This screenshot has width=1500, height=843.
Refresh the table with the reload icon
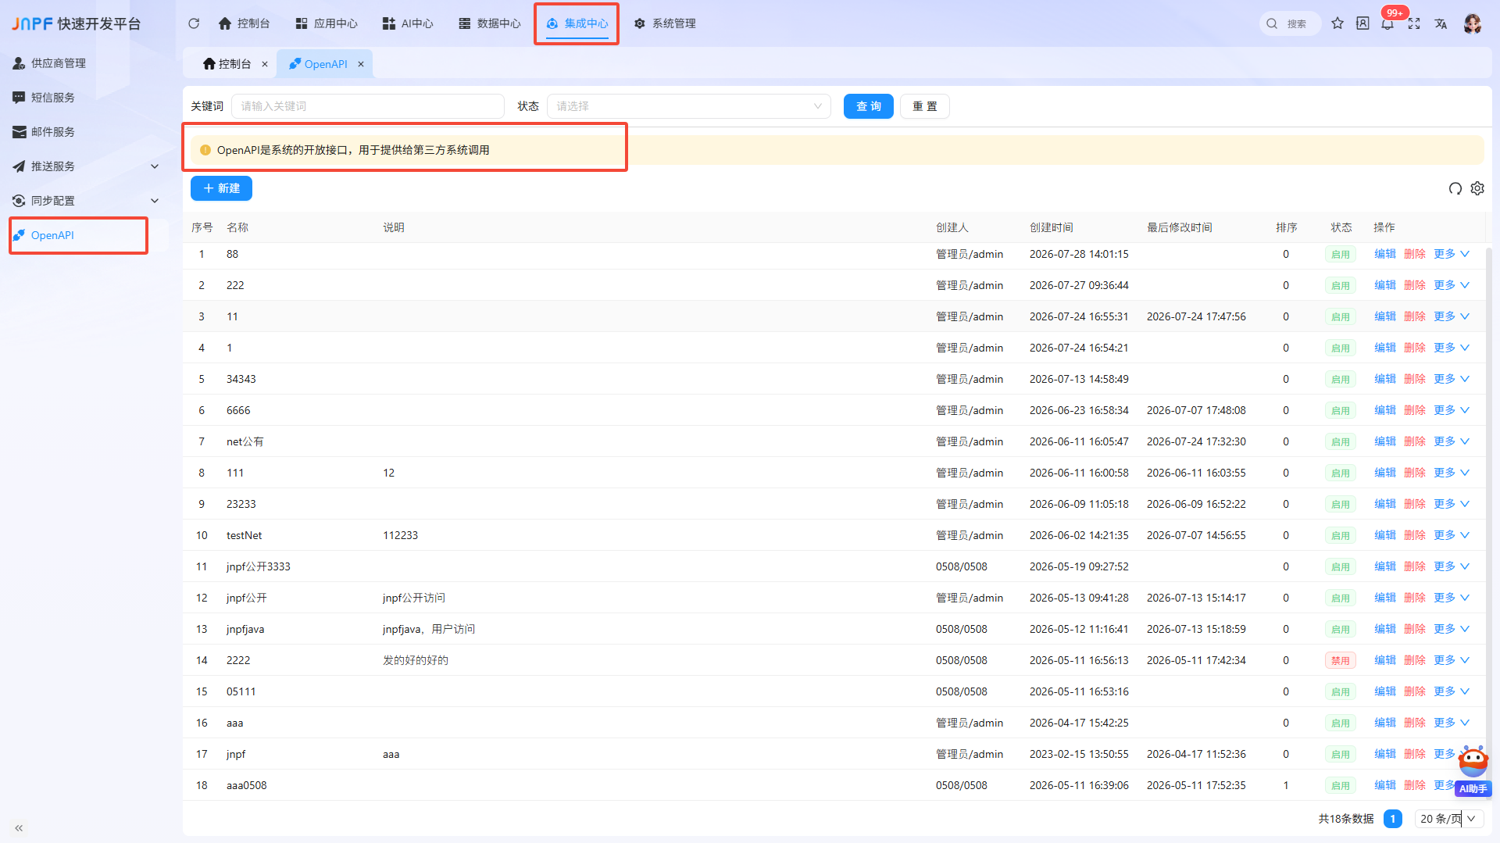pos(1455,188)
